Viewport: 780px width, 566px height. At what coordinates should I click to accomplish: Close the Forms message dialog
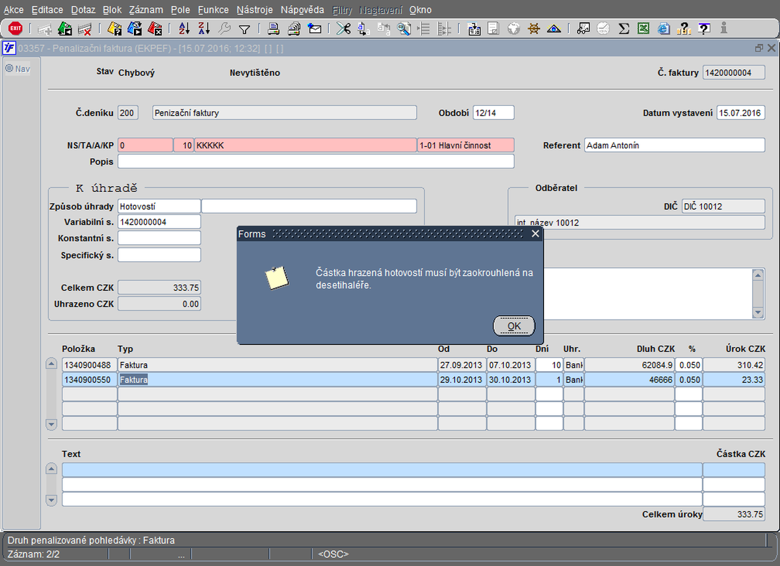[536, 233]
